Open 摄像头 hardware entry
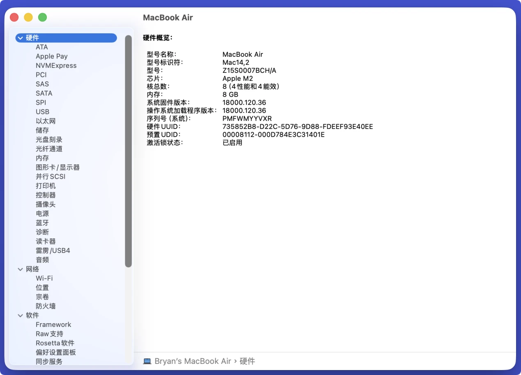The width and height of the screenshot is (521, 375). pyautogui.click(x=46, y=204)
